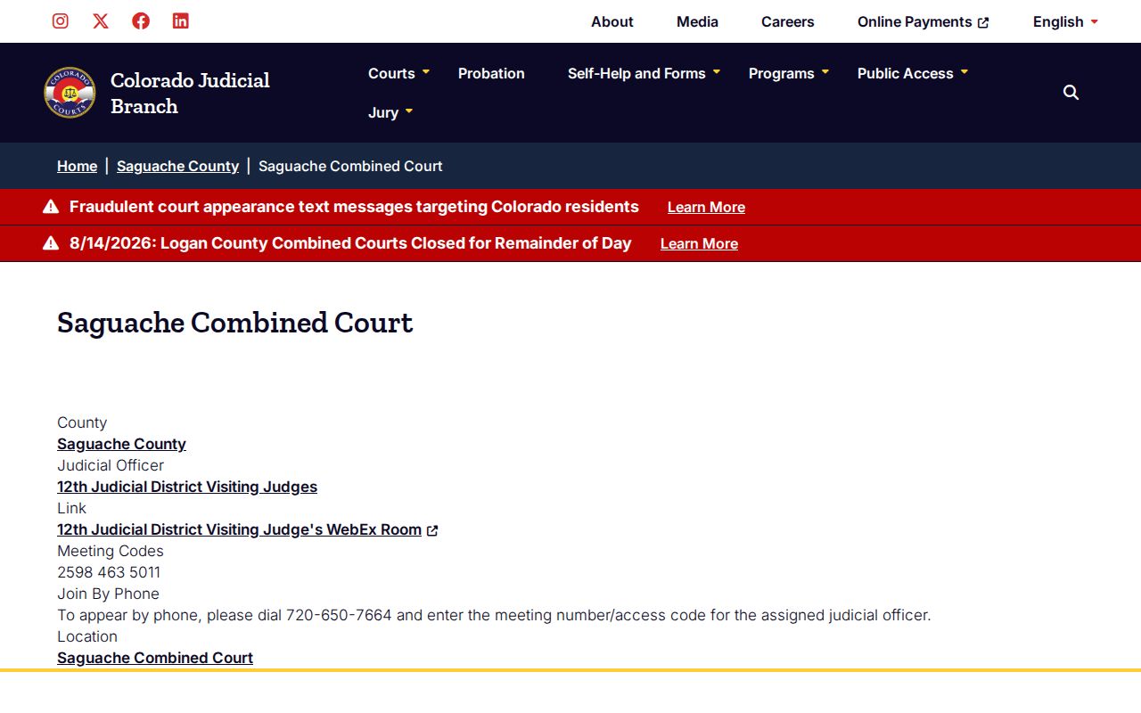Screen dimensions: 1141x713
Task: Go to Saguache County breadcrumb link
Action: pos(177,166)
